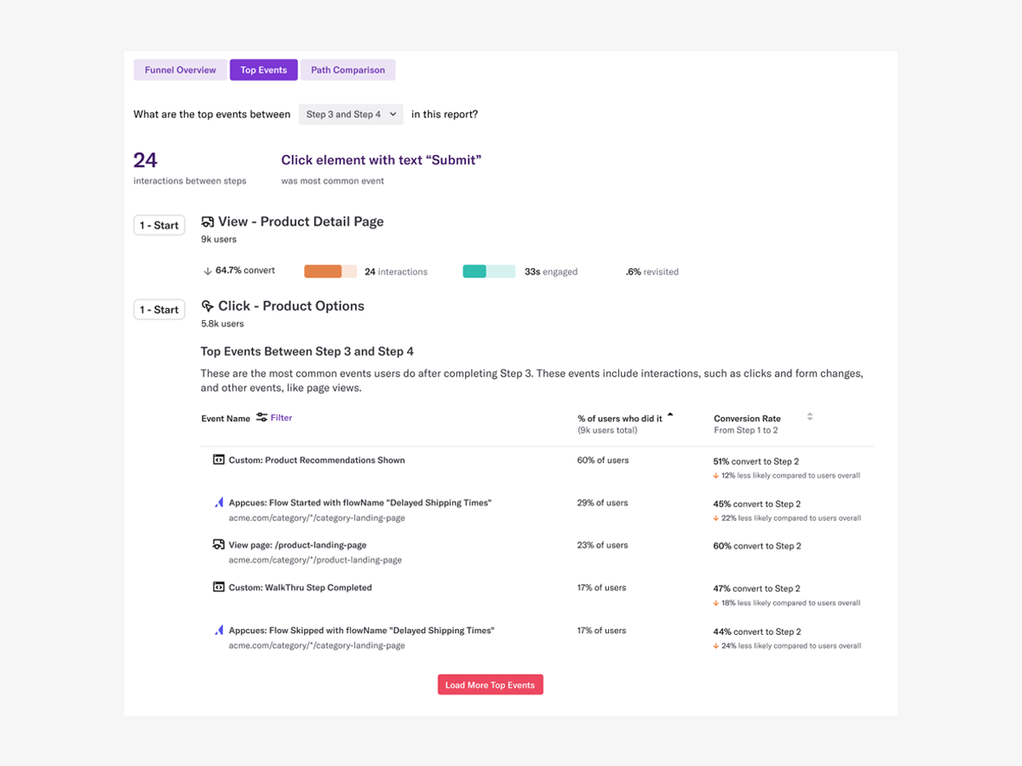Open the Top Events tab
Image resolution: width=1022 pixels, height=766 pixels.
[x=263, y=70]
